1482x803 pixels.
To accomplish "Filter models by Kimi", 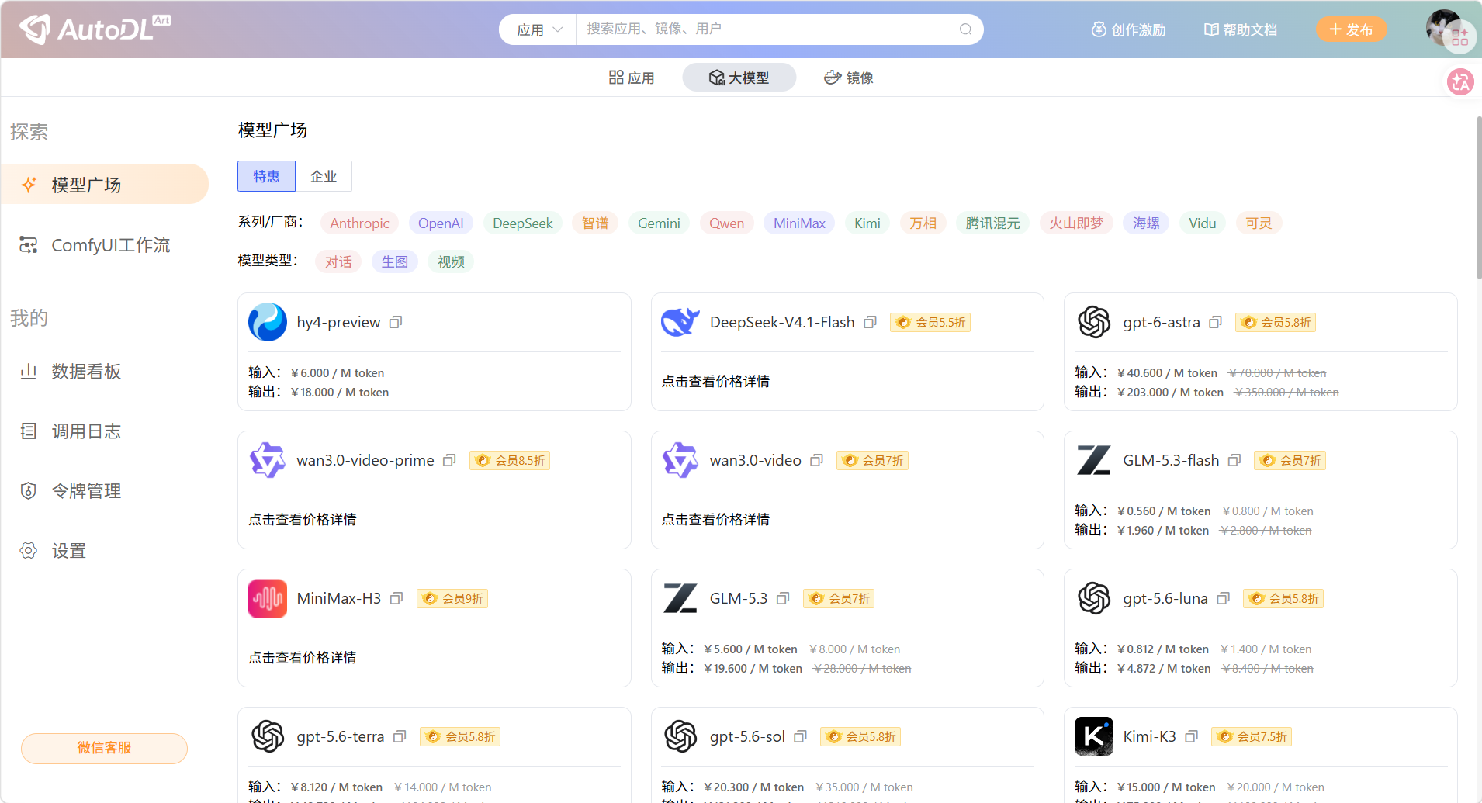I will coord(867,223).
